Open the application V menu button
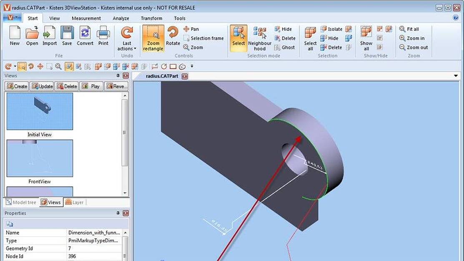Image resolution: width=464 pixels, height=261 pixels. pyautogui.click(x=12, y=18)
